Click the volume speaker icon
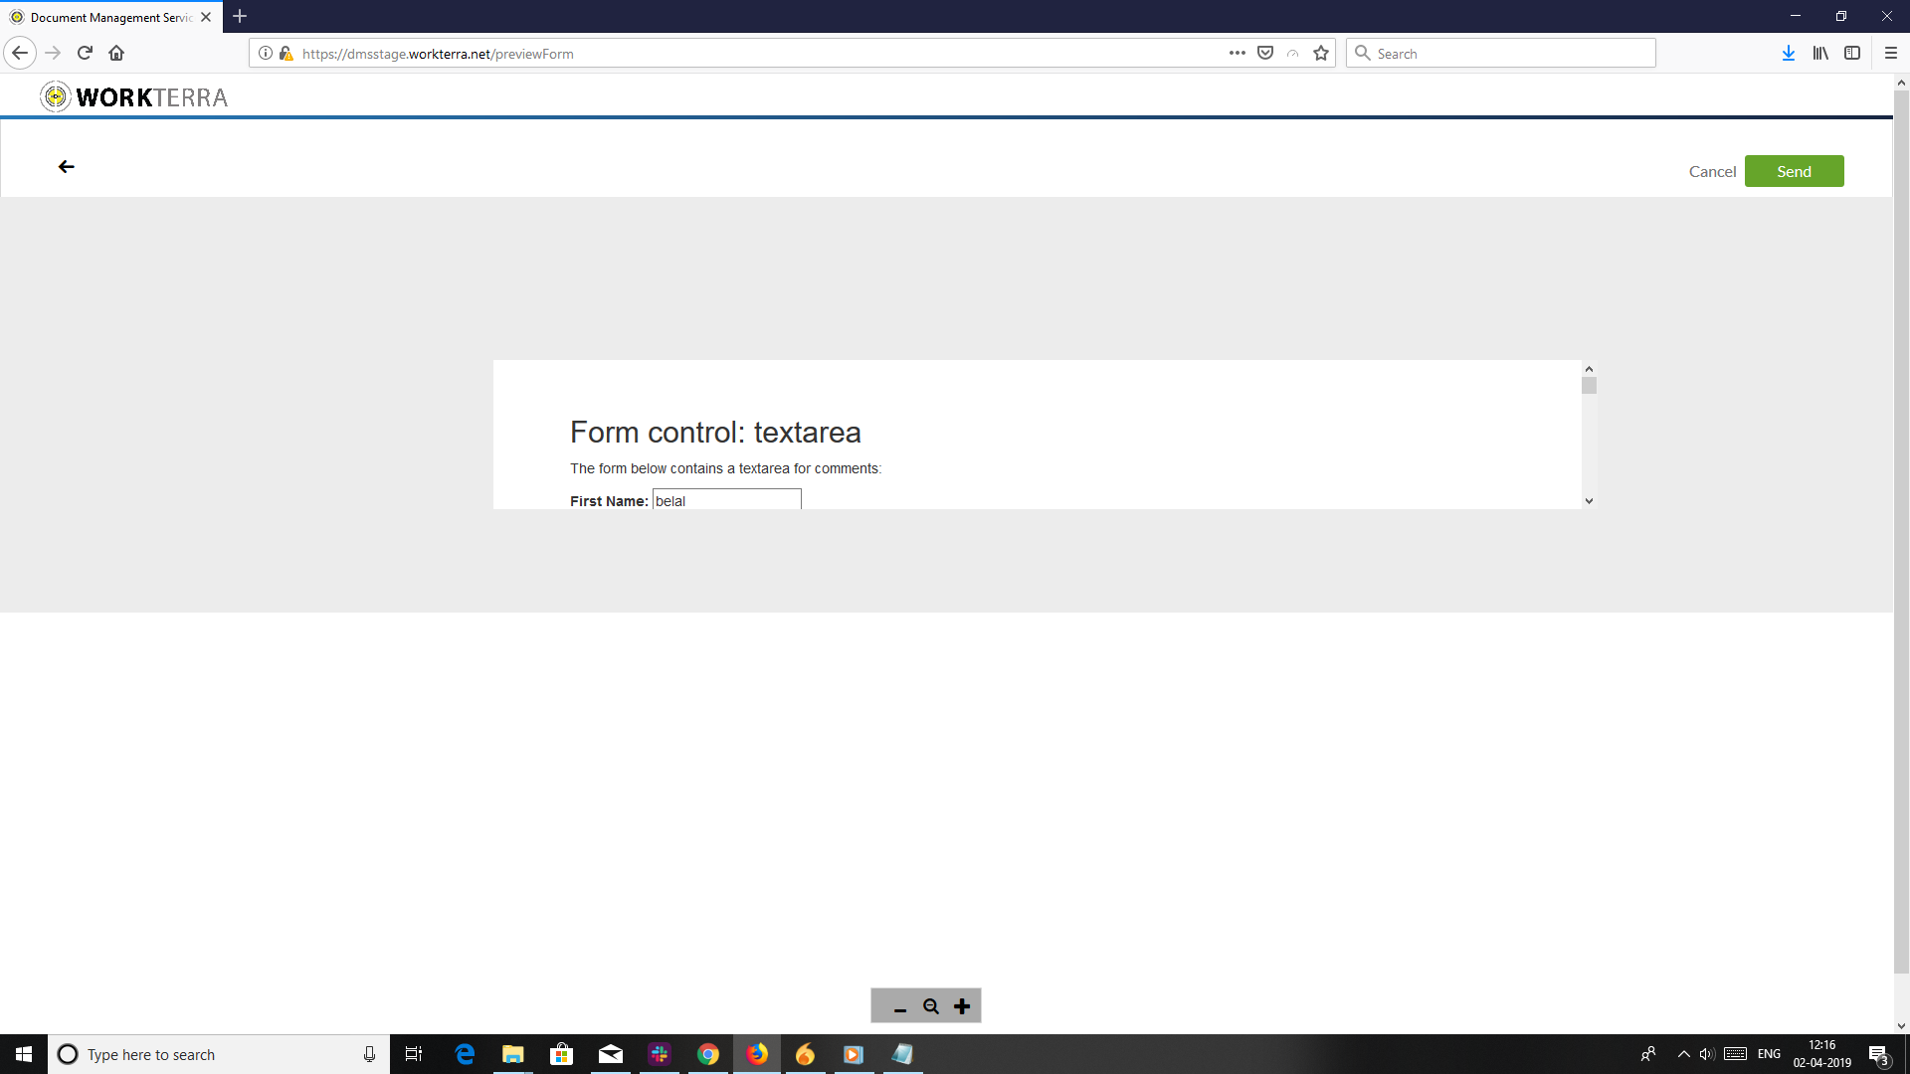The width and height of the screenshot is (1910, 1074). tap(1707, 1054)
